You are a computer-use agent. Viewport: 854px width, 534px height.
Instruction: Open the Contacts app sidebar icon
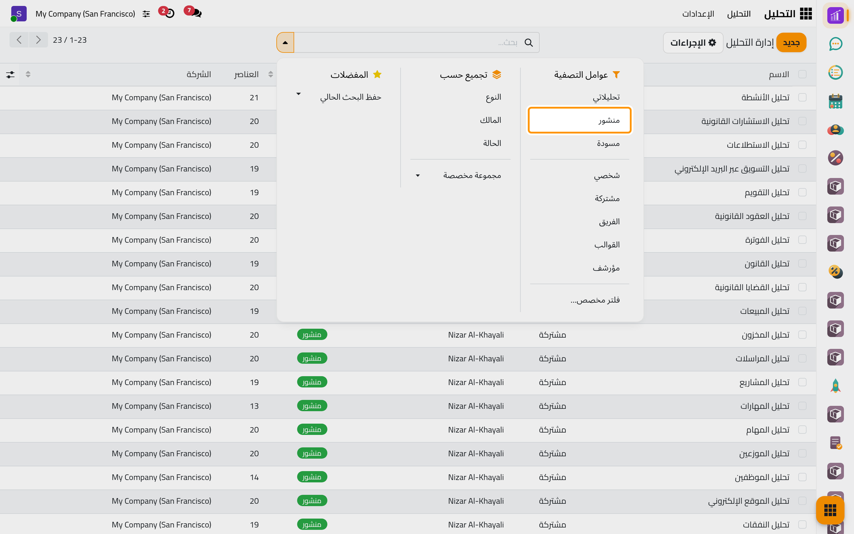click(x=835, y=129)
